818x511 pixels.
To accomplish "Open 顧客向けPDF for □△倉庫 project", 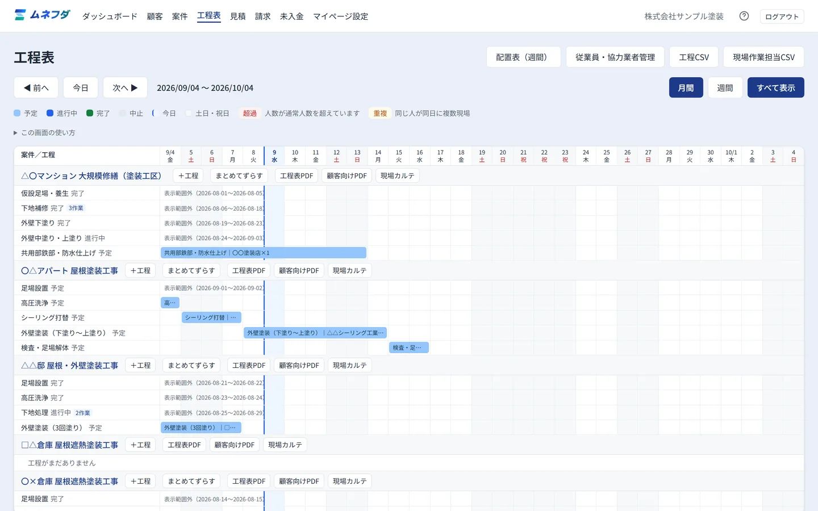I will click(234, 445).
